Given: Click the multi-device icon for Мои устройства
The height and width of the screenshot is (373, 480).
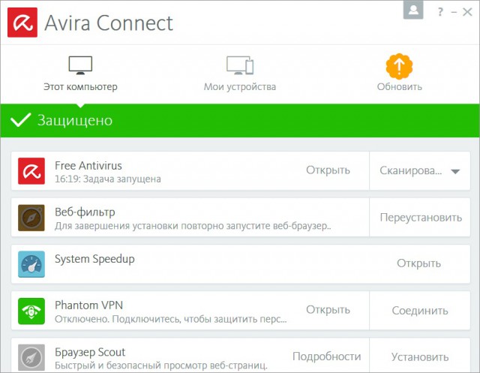Looking at the screenshot, I should pos(240,65).
